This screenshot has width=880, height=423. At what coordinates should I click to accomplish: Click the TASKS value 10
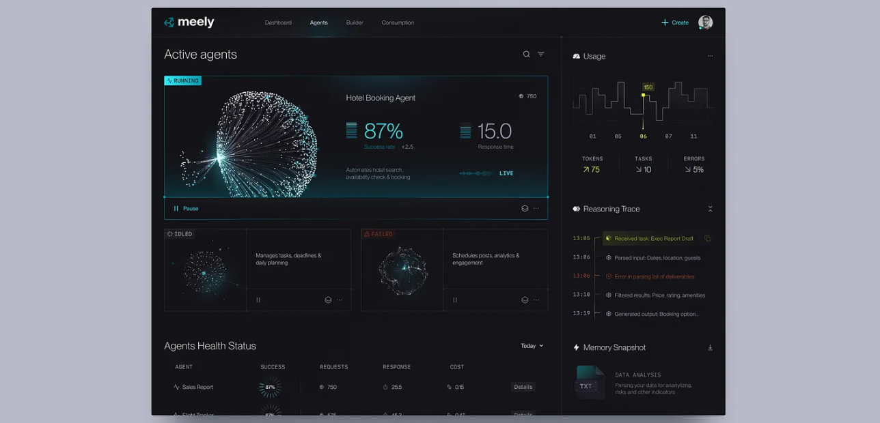[644, 170]
